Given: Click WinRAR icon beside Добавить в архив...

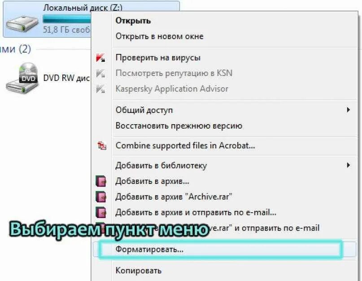Looking at the screenshot, I should tap(101, 181).
